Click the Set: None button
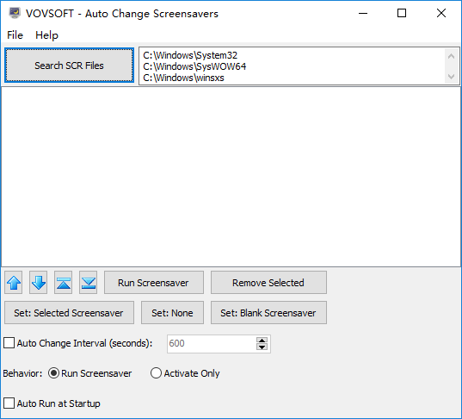This screenshot has height=419, width=462. 172,313
